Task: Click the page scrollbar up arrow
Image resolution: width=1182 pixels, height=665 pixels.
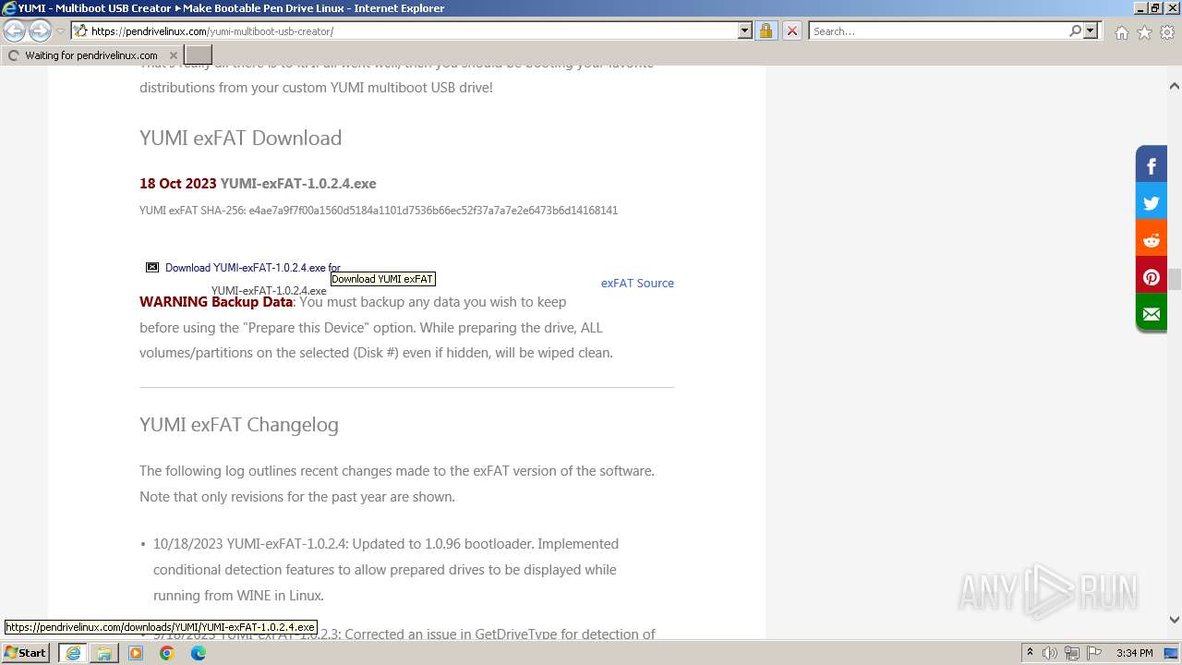Action: [x=1174, y=86]
